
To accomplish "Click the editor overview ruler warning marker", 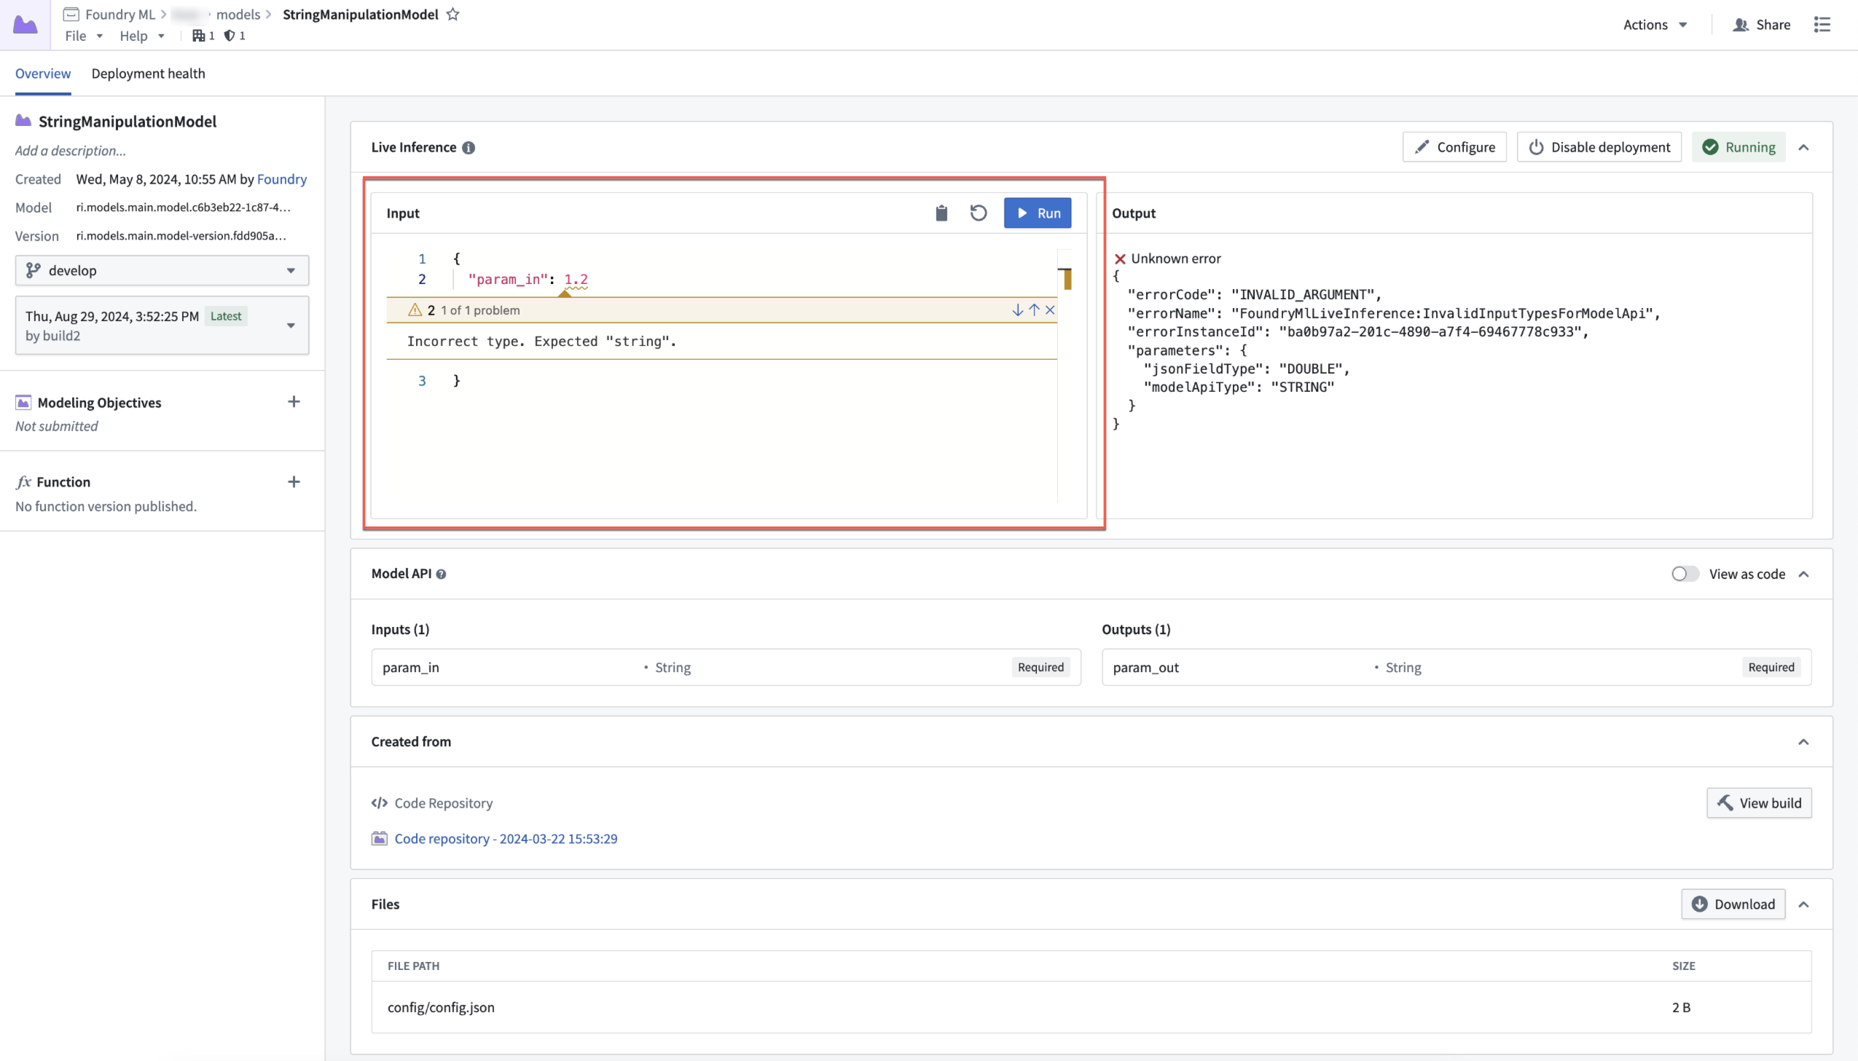I will [1067, 279].
